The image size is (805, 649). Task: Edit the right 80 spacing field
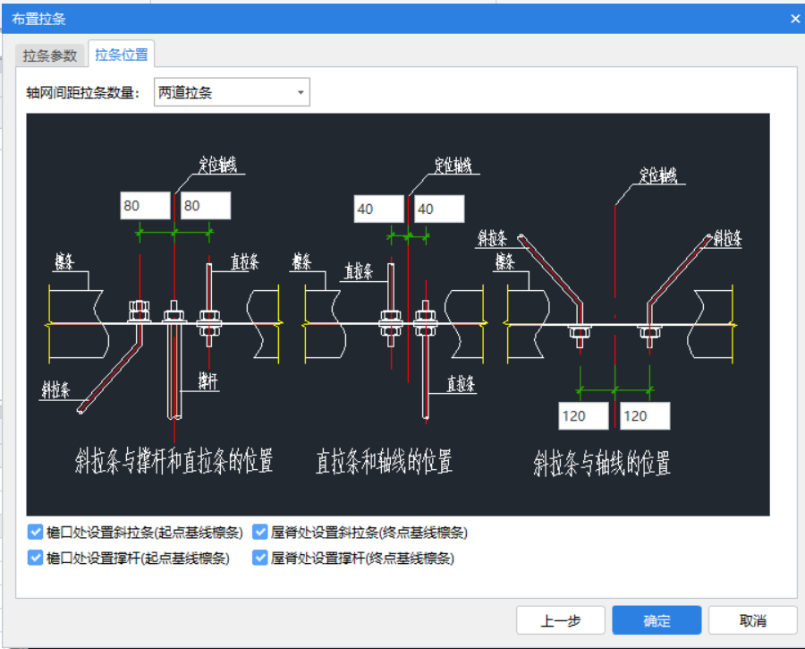coord(206,206)
